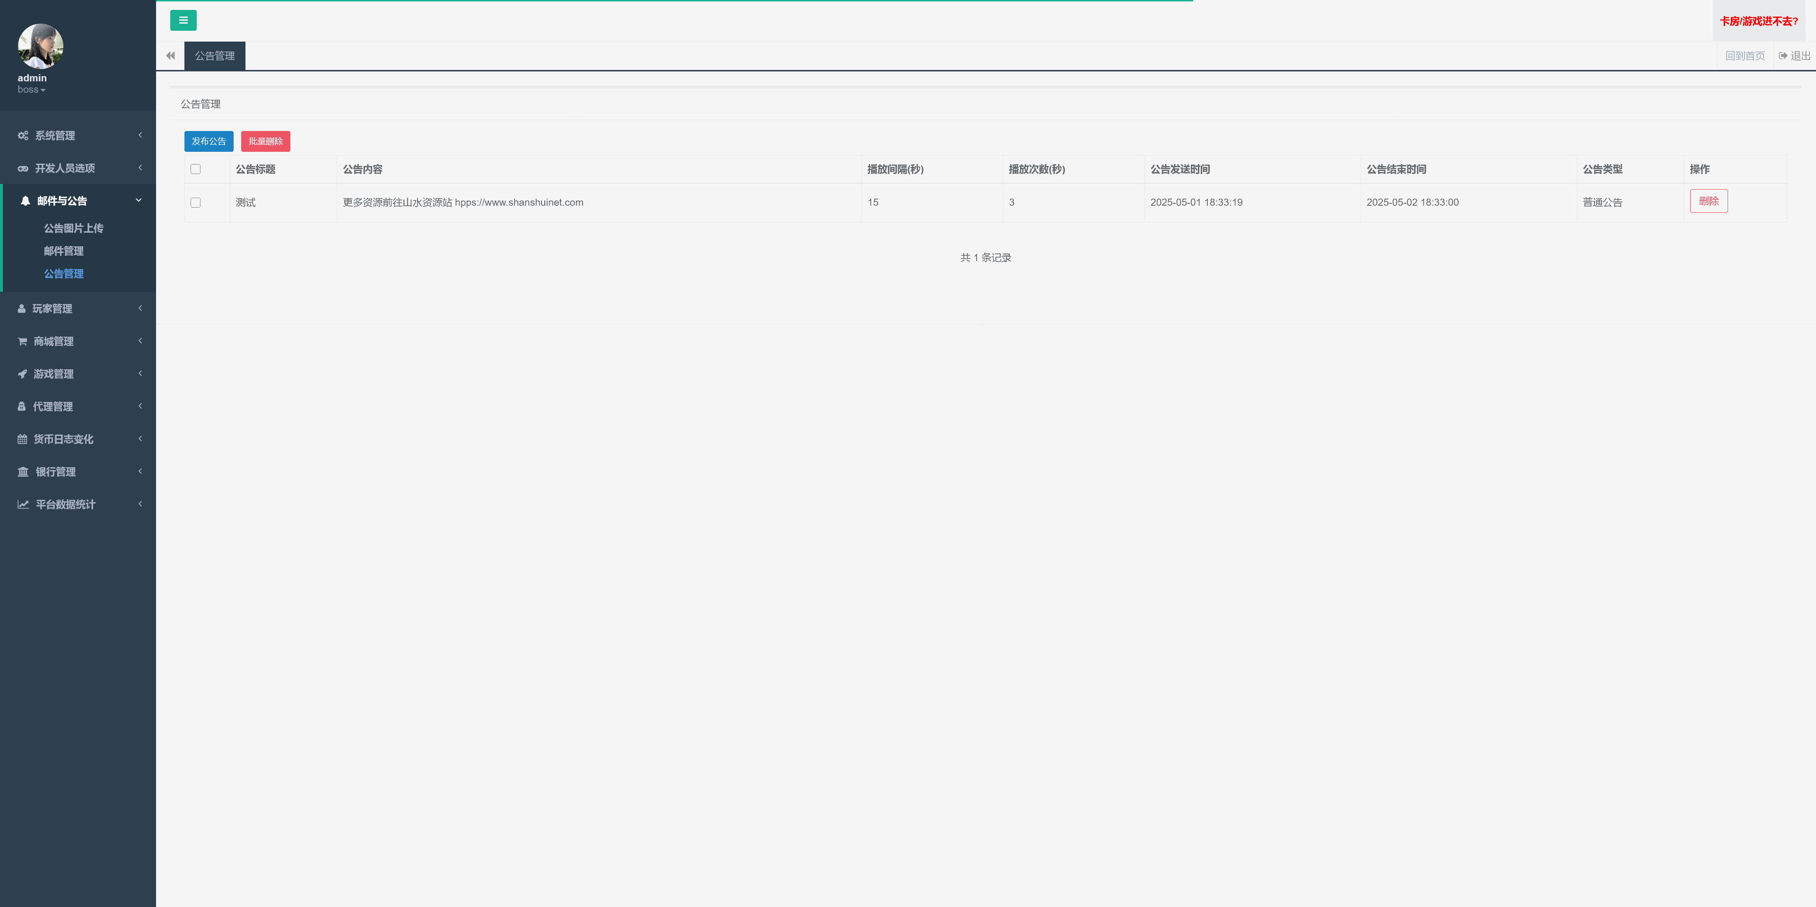Click the 邮件与公告 bell icon

coord(26,201)
